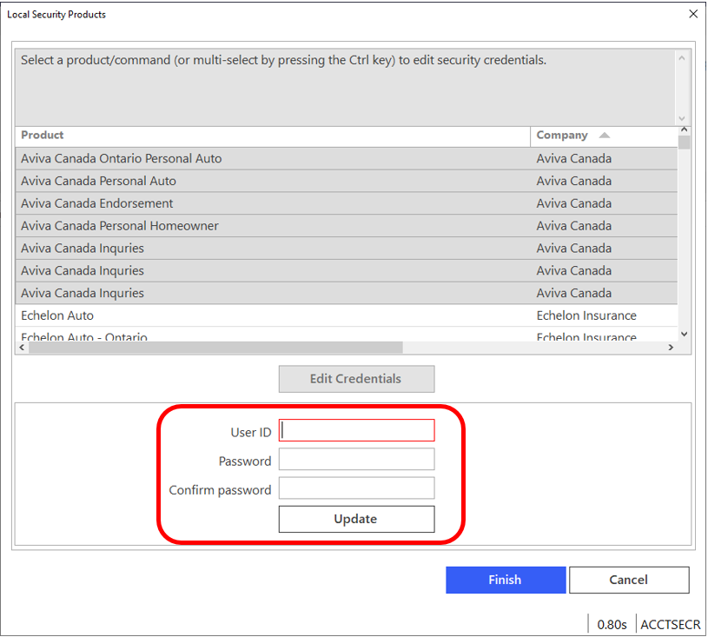708x637 pixels.
Task: Click the ACCTSECR status bar entry
Action: (x=671, y=624)
